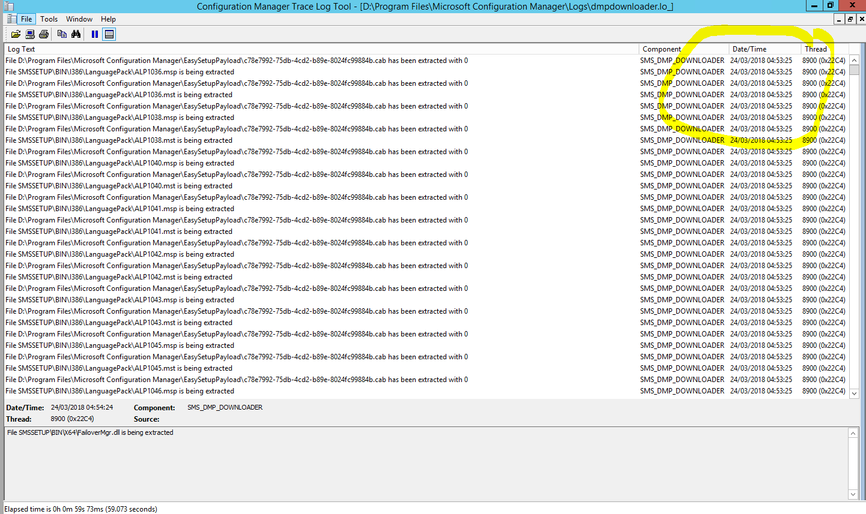Image resolution: width=866 pixels, height=514 pixels.
Task: Click the Open on Server computer icon
Action: pyautogui.click(x=29, y=34)
